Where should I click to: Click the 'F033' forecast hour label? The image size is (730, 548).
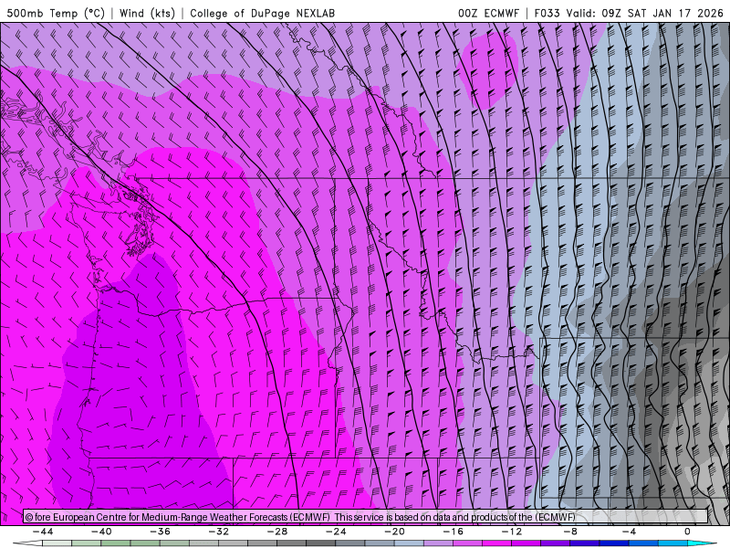[547, 13]
